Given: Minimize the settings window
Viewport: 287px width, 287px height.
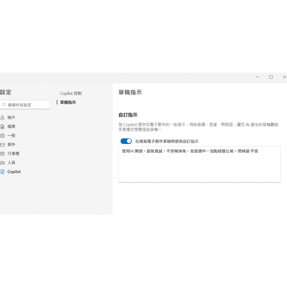Looking at the screenshot, I should click(x=257, y=77).
